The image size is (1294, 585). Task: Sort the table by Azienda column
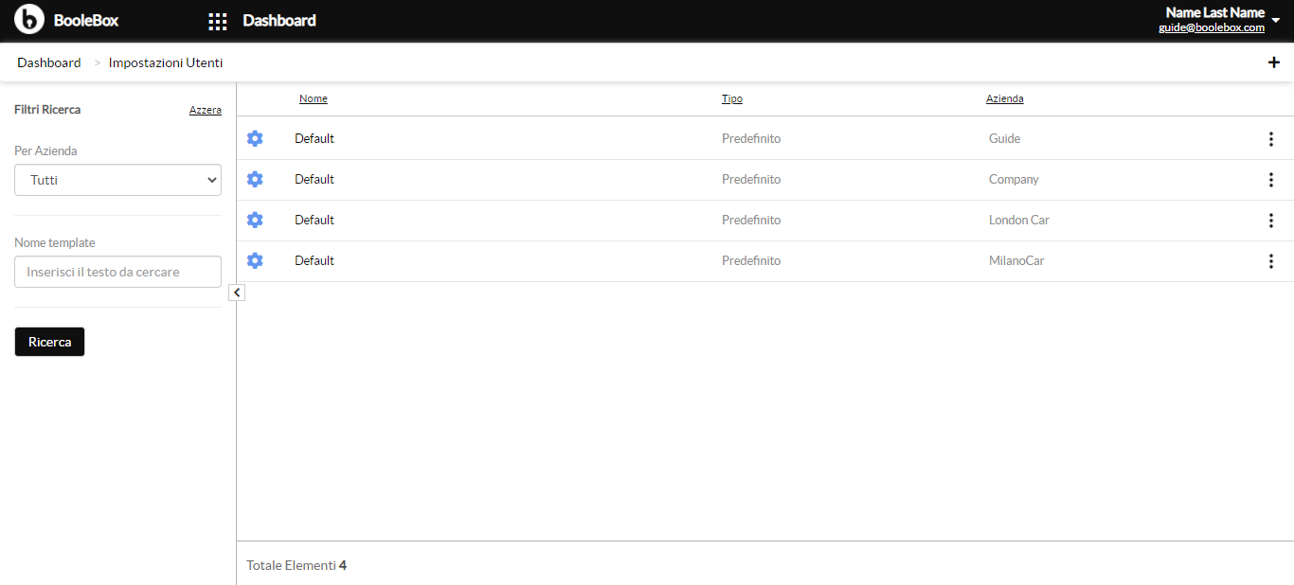[x=1005, y=98]
